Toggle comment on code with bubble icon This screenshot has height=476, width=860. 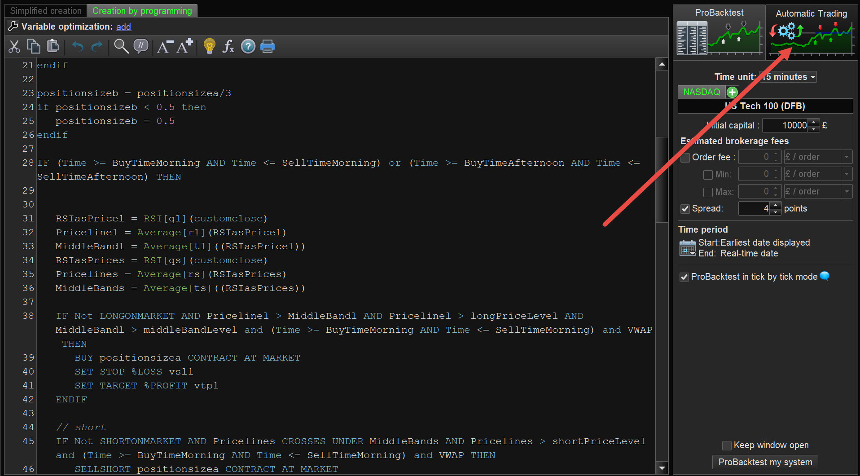[141, 46]
